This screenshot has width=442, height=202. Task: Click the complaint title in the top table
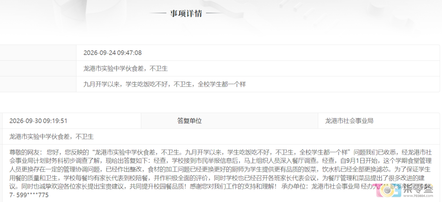coord(126,69)
